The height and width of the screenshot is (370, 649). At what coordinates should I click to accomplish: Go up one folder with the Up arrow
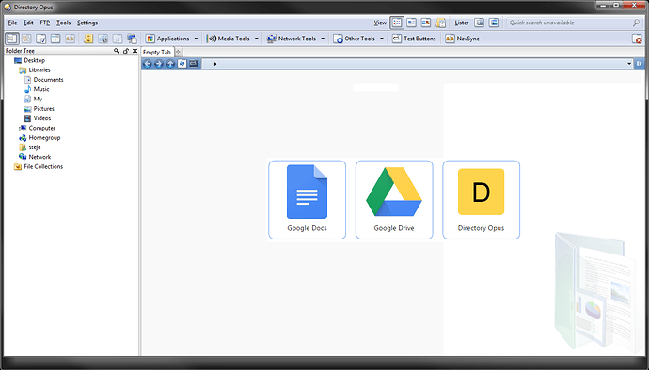tap(170, 64)
